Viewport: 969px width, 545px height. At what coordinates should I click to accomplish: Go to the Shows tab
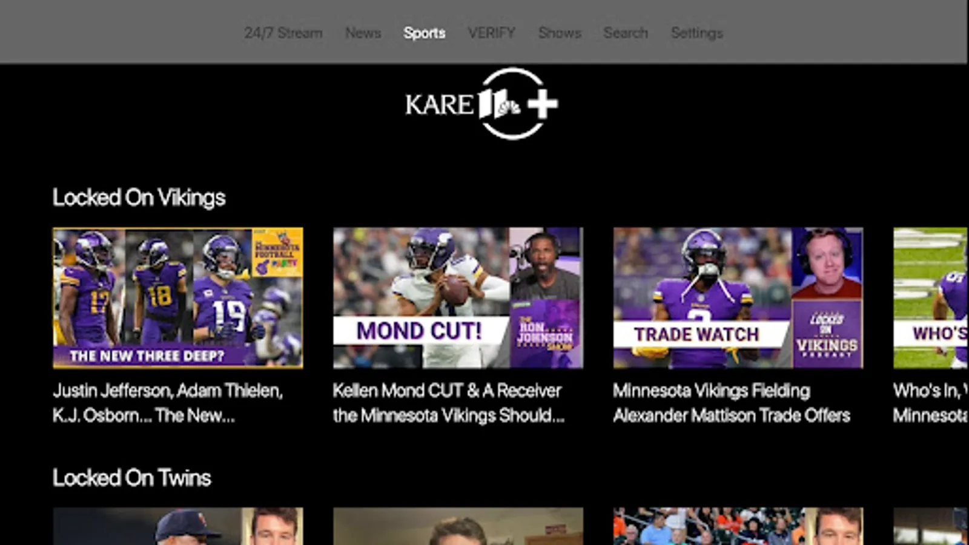[x=560, y=33]
